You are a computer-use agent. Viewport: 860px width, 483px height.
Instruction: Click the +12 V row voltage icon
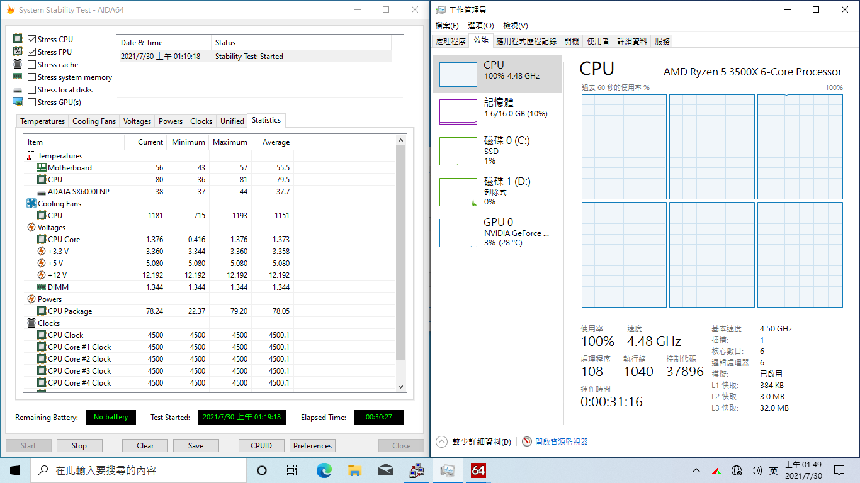(x=42, y=275)
